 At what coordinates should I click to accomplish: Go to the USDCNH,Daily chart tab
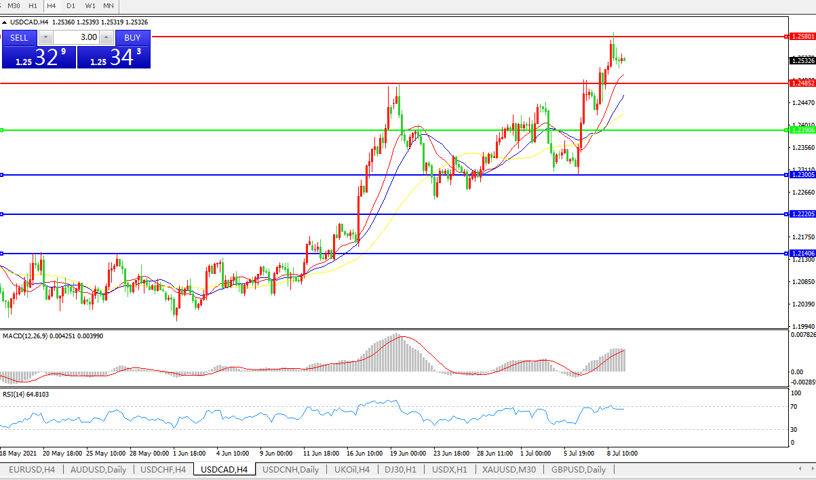click(290, 469)
